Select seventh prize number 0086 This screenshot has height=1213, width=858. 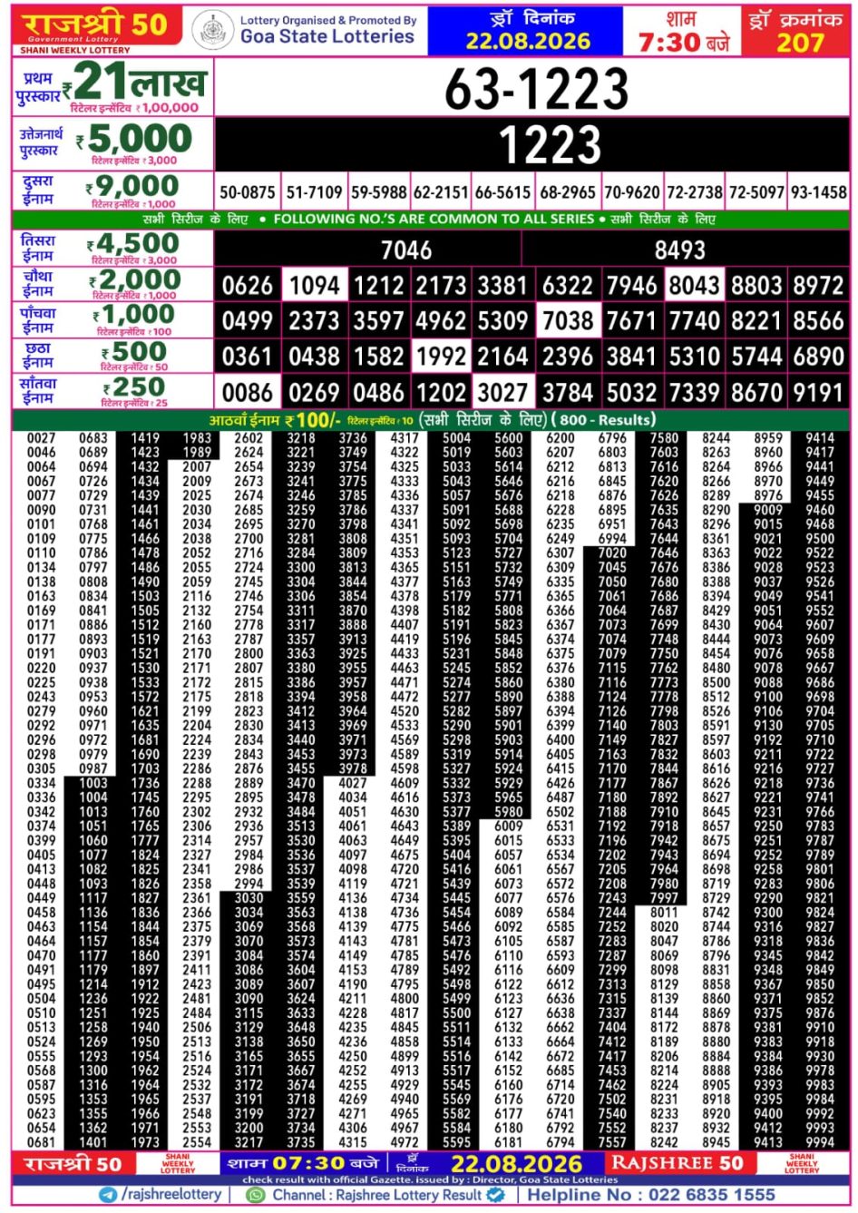pyautogui.click(x=248, y=392)
